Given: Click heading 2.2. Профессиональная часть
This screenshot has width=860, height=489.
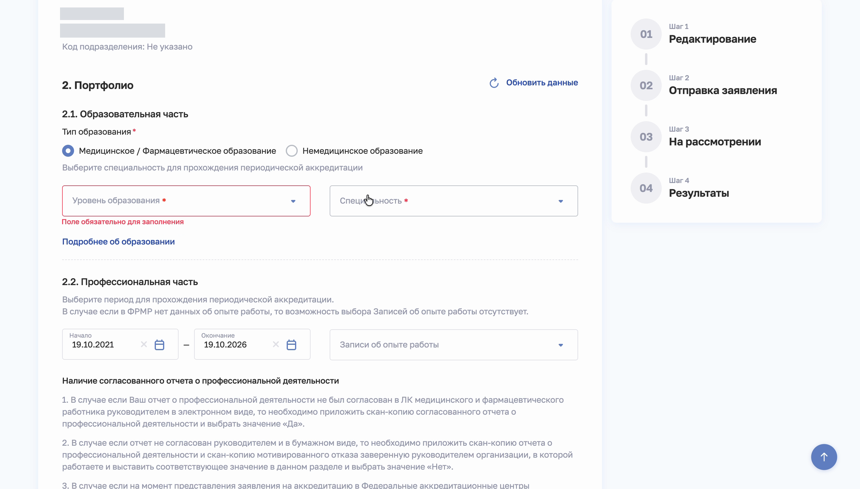Looking at the screenshot, I should click(x=130, y=282).
